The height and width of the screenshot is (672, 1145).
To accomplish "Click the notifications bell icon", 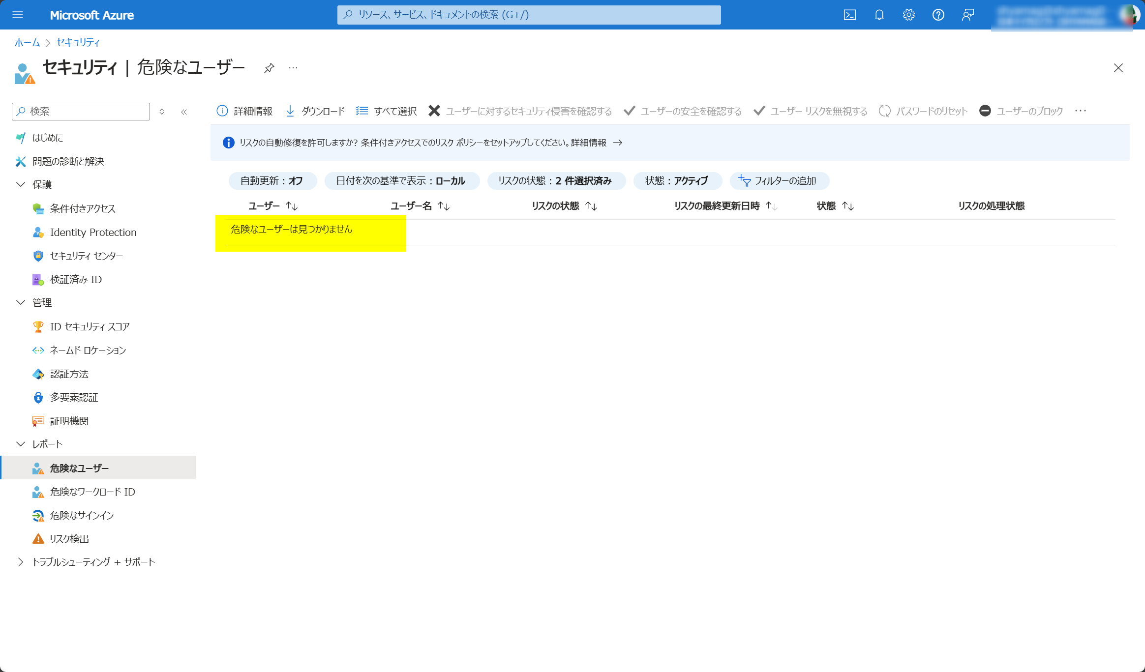I will pyautogui.click(x=879, y=15).
